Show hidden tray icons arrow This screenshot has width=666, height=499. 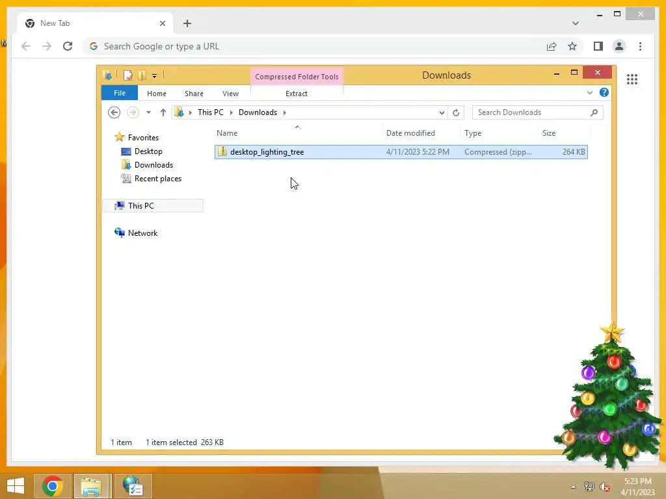pyautogui.click(x=573, y=487)
